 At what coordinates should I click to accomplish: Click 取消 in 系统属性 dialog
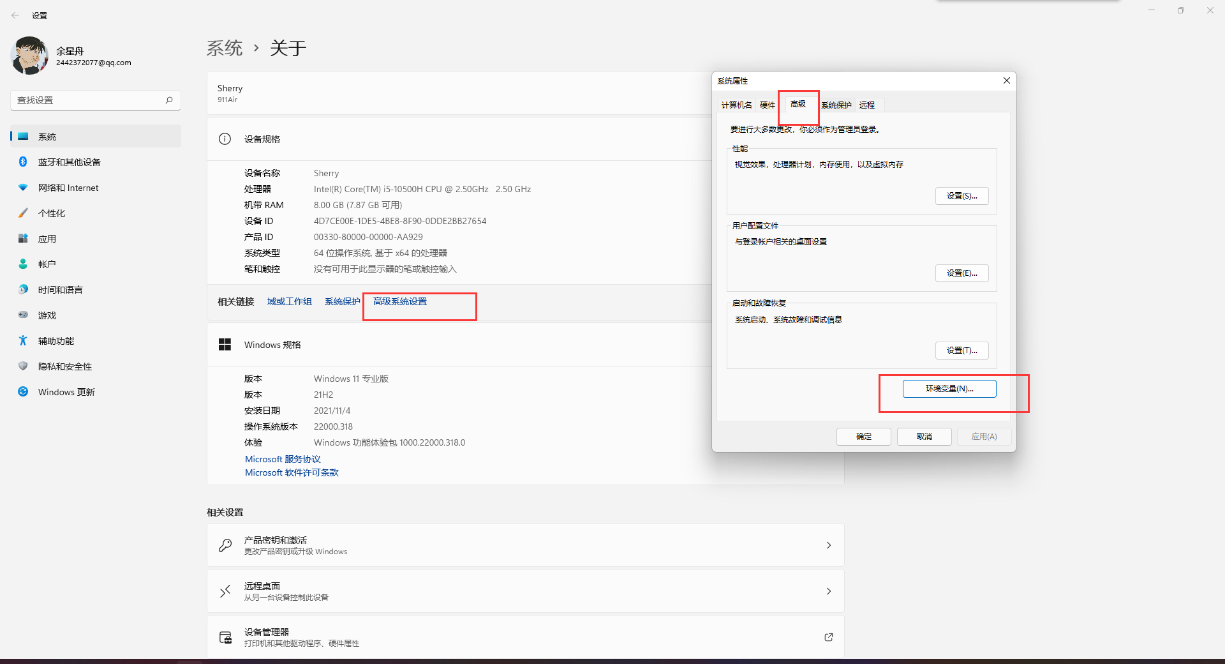pos(924,437)
